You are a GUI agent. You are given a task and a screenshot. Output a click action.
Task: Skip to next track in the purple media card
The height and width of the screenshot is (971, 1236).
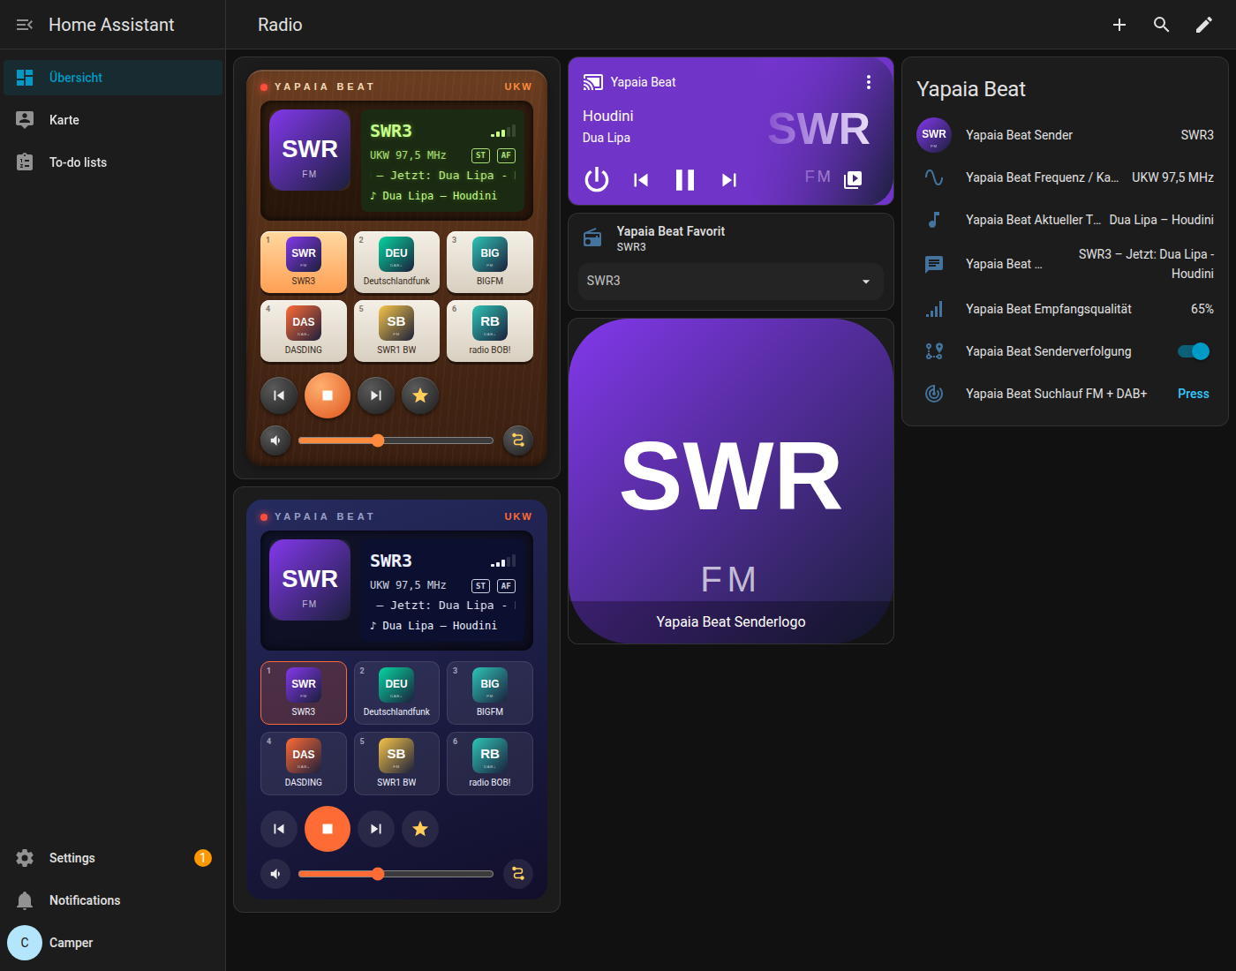(x=729, y=180)
